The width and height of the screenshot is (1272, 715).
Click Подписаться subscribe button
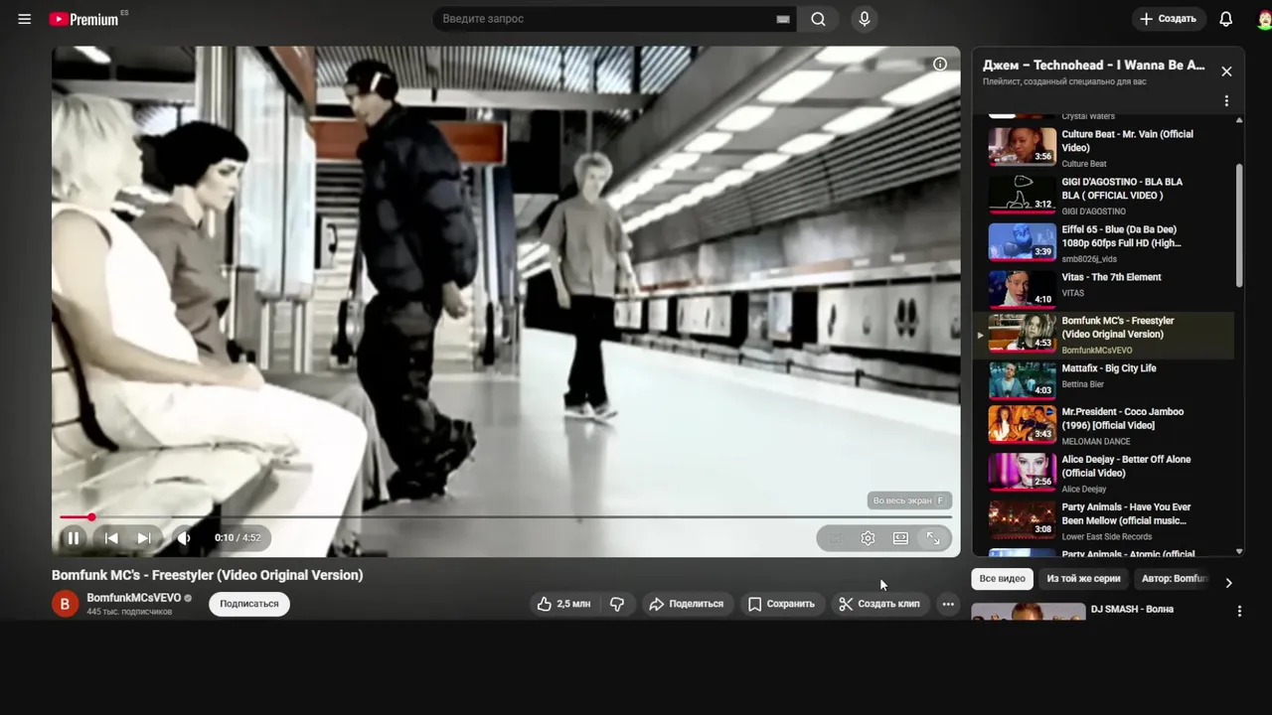pos(248,604)
